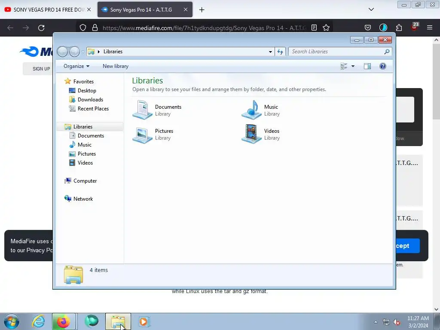Screen dimensions: 440x330
Task: Show hidden system tray icons
Action: point(376,322)
